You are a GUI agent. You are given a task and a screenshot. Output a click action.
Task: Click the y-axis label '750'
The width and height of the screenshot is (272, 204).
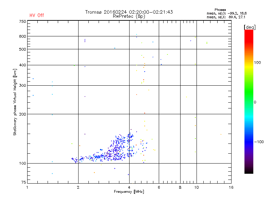22,21
